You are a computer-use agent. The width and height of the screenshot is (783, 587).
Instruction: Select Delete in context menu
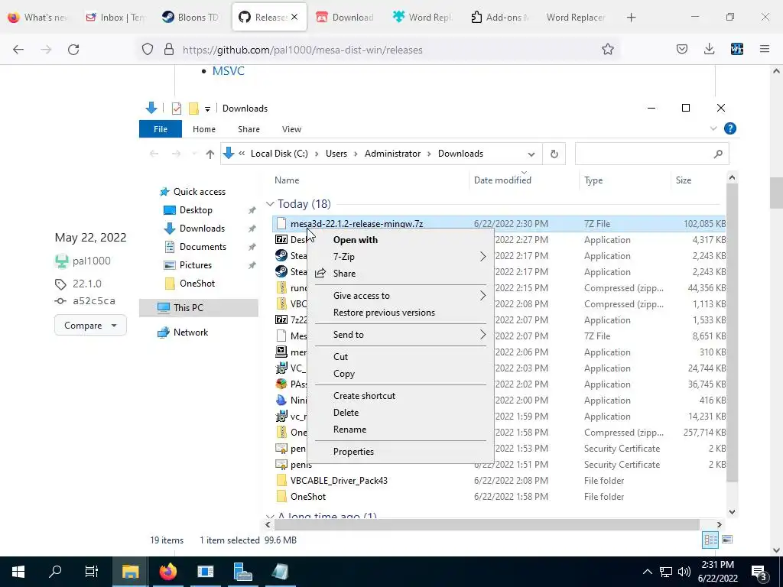coord(400,412)
